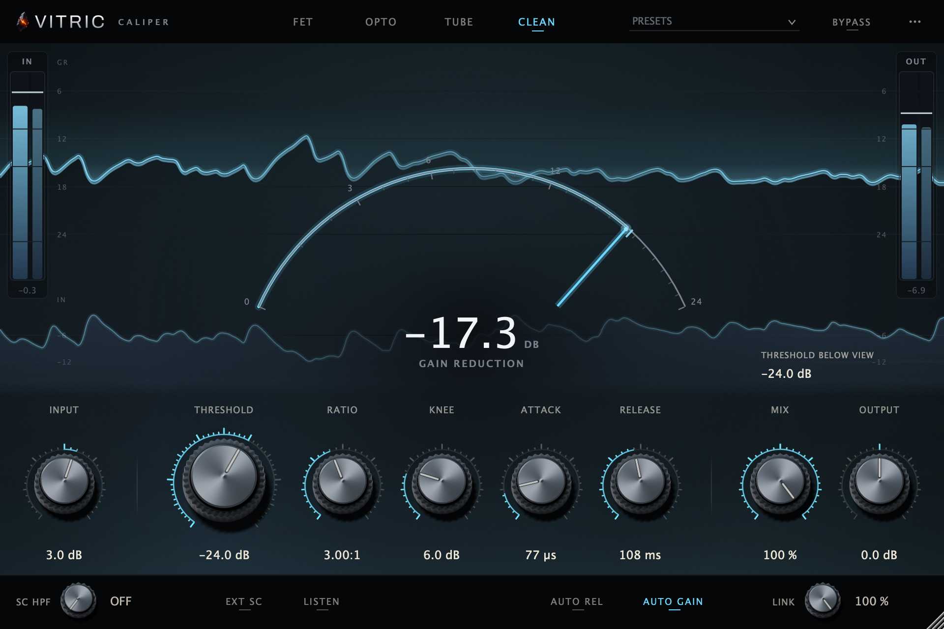Click the ATTACK knob
This screenshot has height=629, width=944.
(x=541, y=481)
